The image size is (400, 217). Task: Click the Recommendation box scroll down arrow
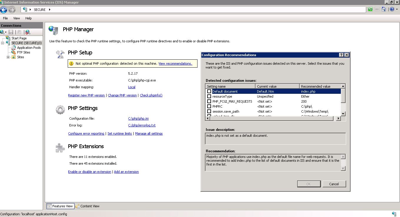tap(343, 168)
